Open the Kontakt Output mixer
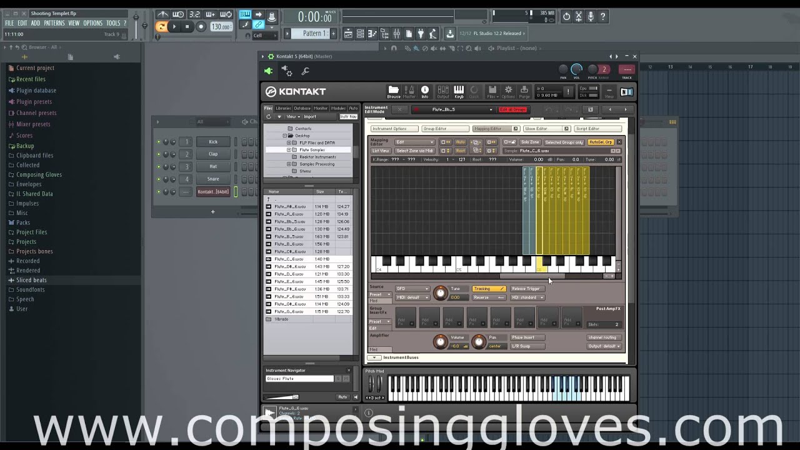Image resolution: width=800 pixels, height=450 pixels. point(443,92)
